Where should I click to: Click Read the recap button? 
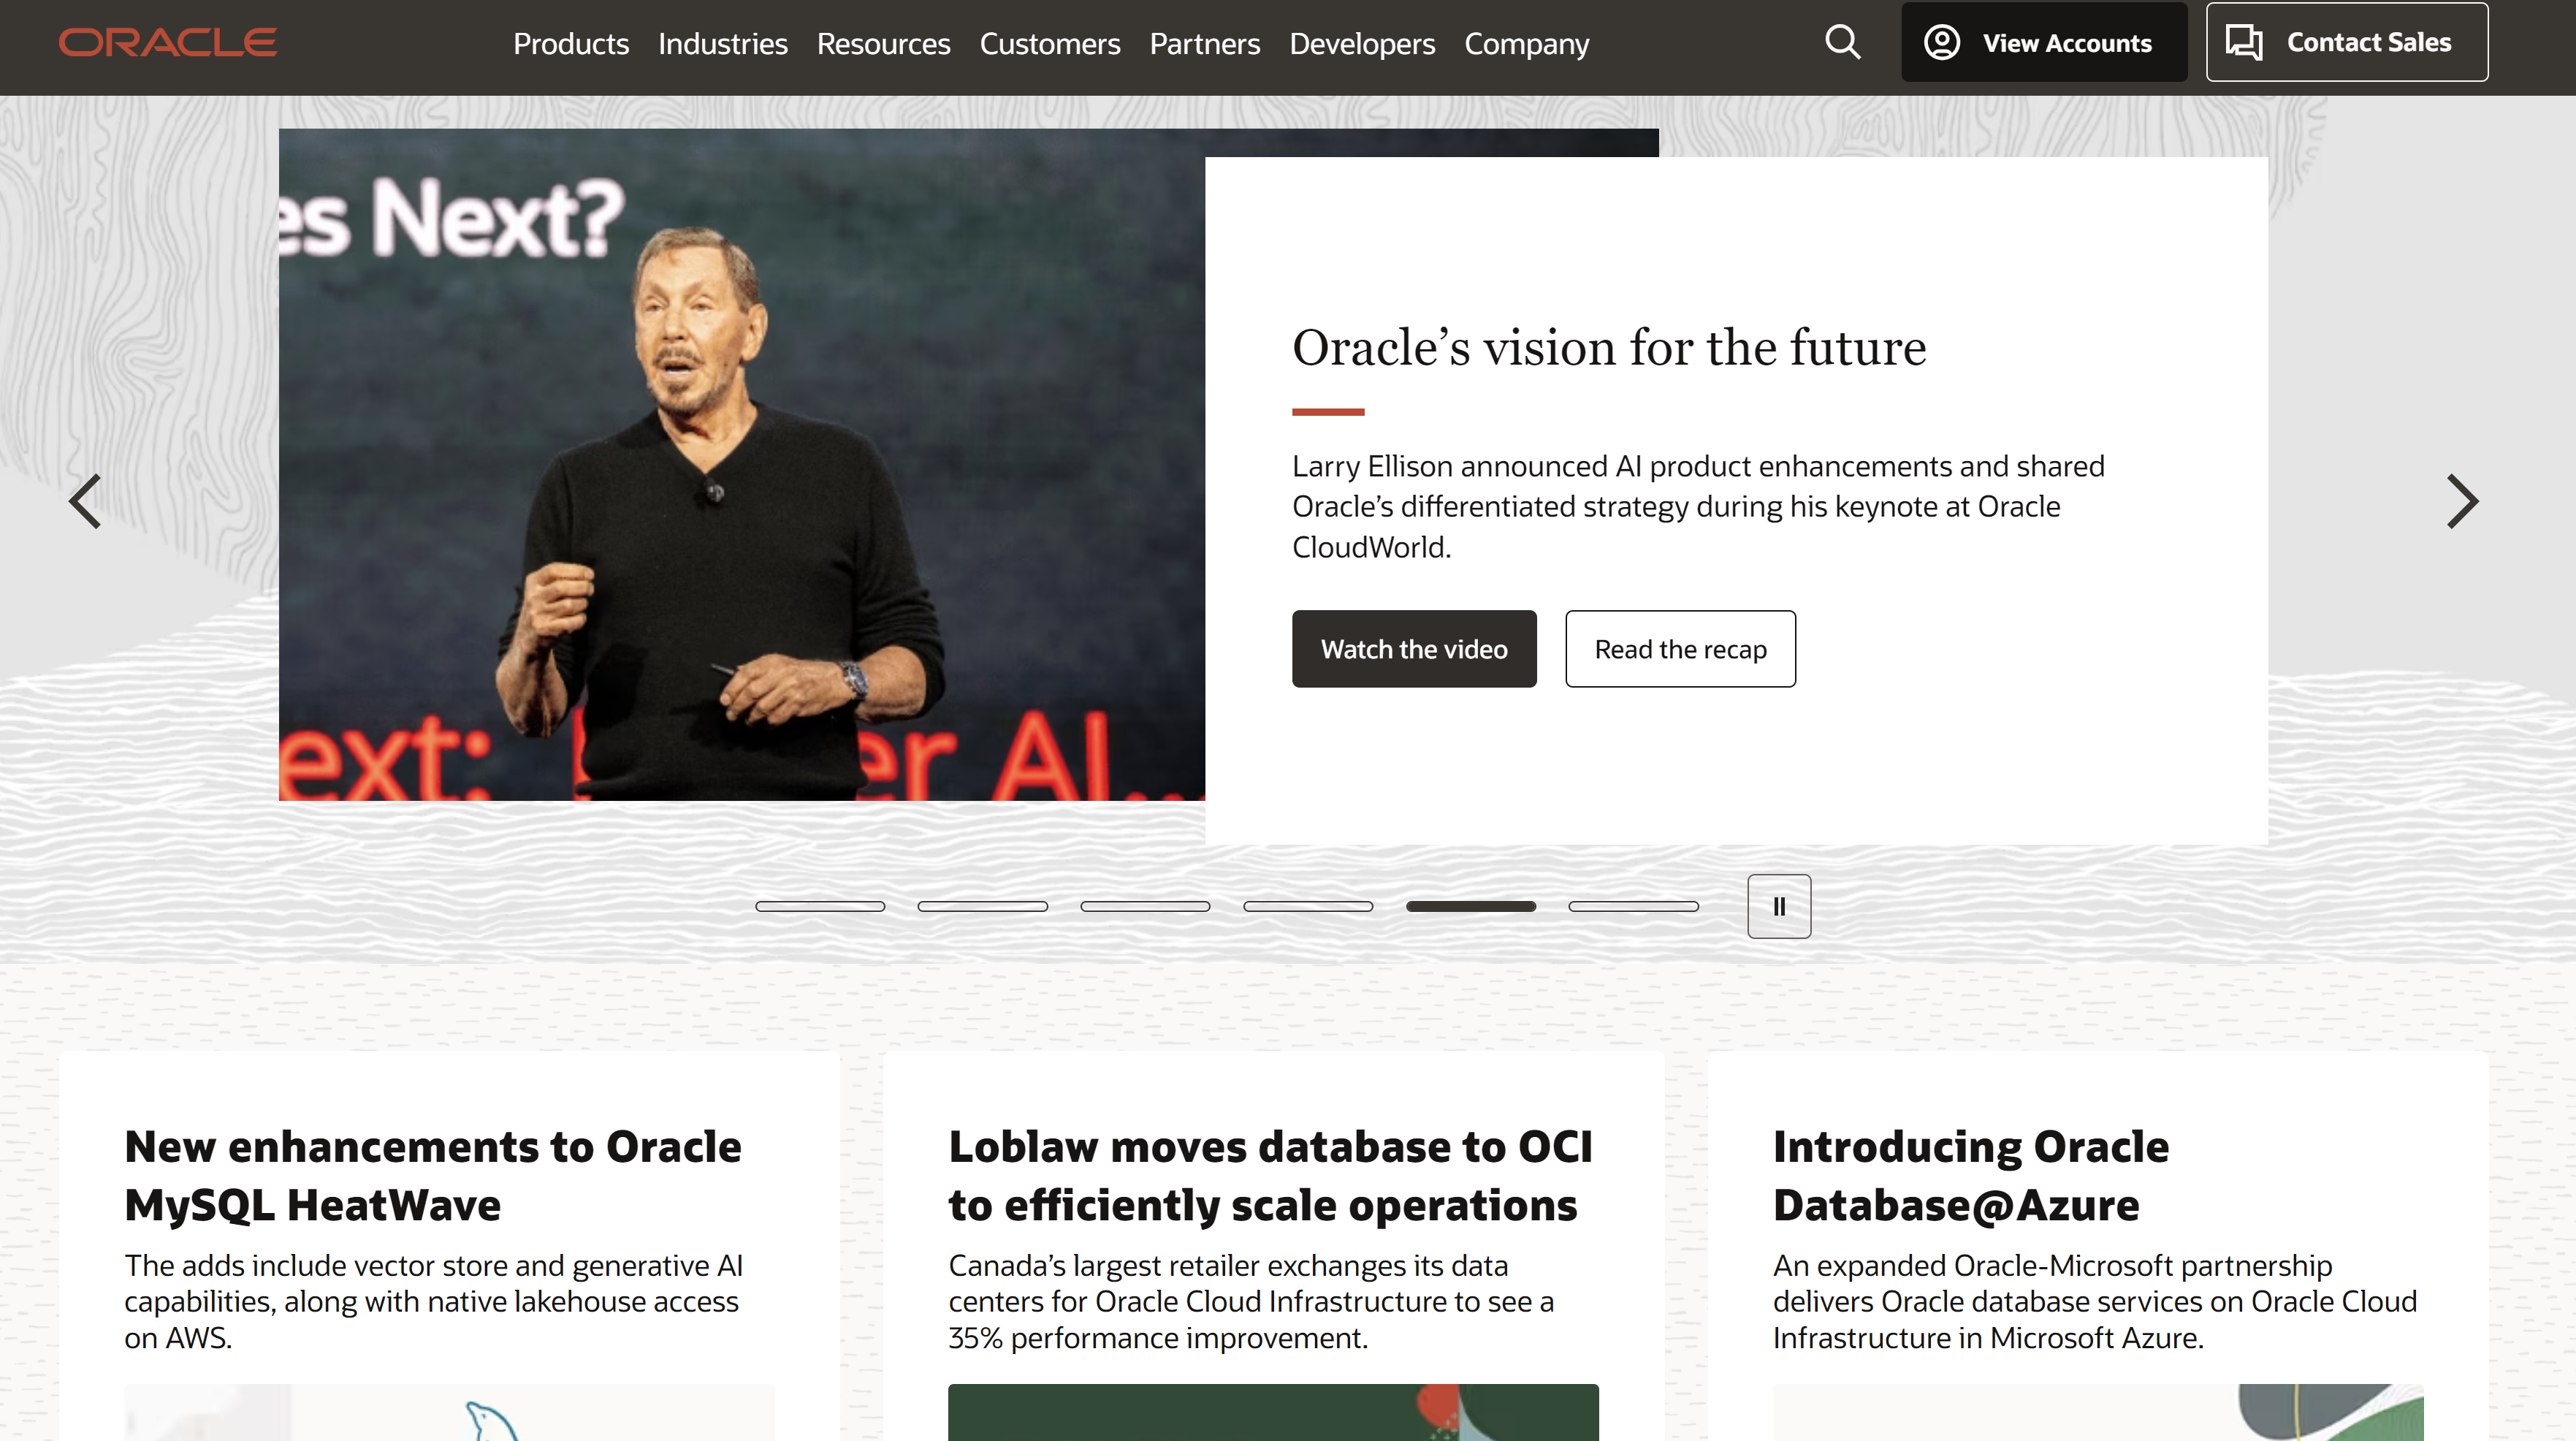pos(1680,649)
